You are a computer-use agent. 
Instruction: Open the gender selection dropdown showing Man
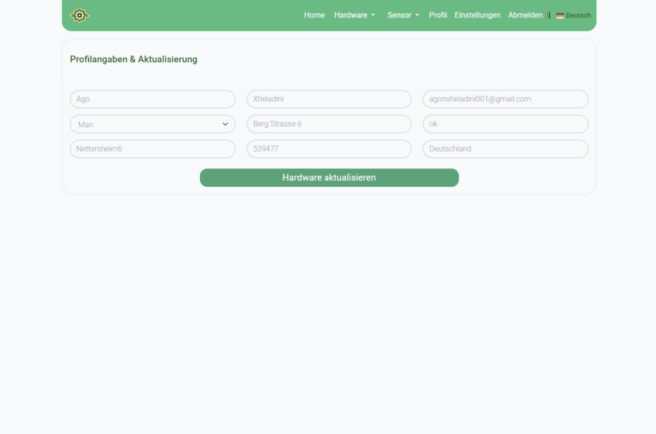tap(152, 124)
